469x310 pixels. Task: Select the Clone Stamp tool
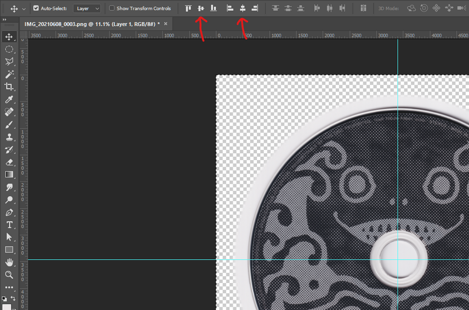(9, 137)
